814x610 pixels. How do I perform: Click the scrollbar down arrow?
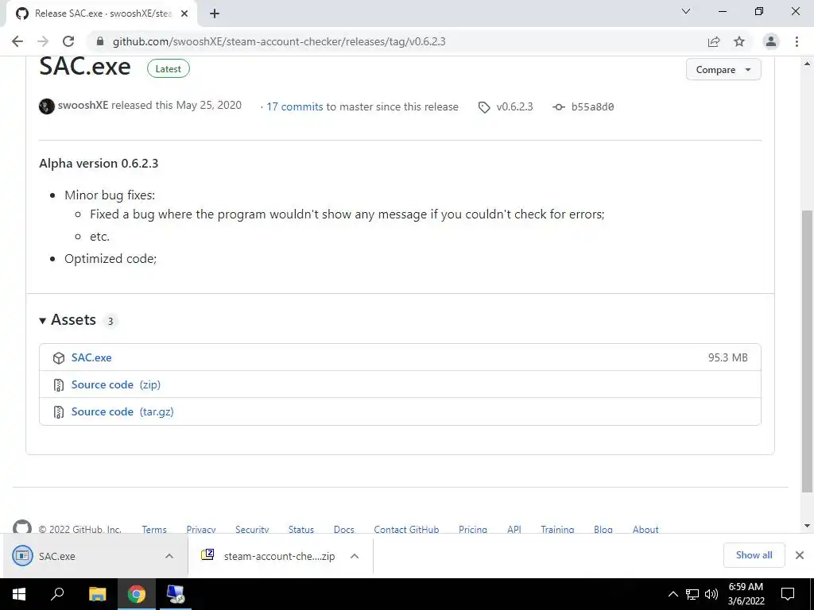[x=807, y=526]
